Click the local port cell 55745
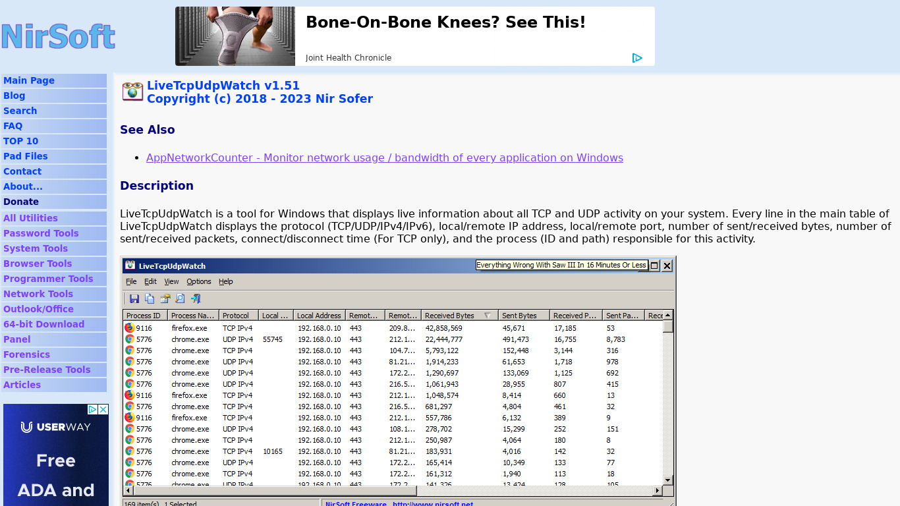The height and width of the screenshot is (506, 900). 272,339
